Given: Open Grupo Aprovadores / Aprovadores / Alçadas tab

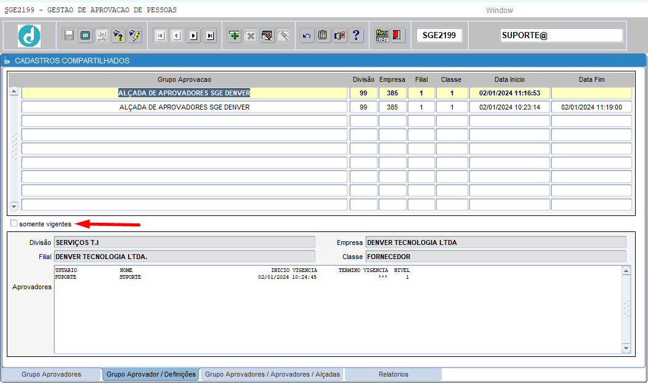Looking at the screenshot, I should coord(272,374).
